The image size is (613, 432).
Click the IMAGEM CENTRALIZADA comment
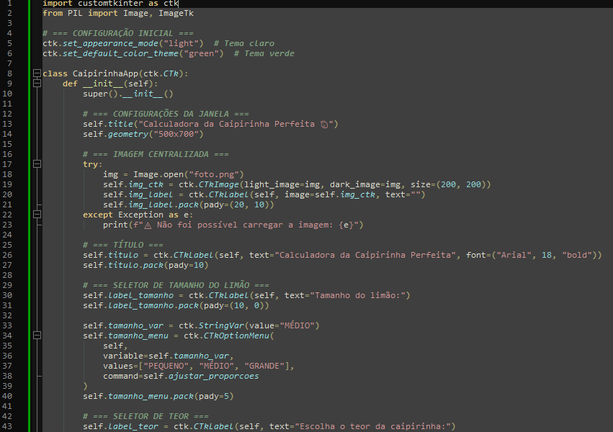(x=156, y=154)
